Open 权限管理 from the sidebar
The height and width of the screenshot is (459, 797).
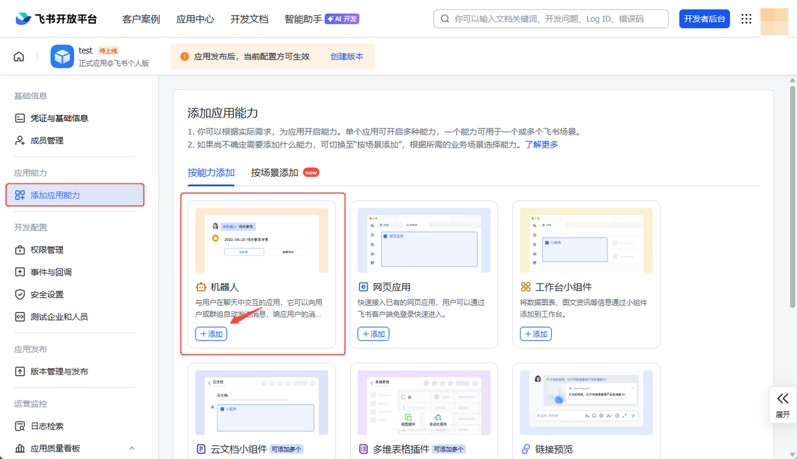(x=47, y=250)
